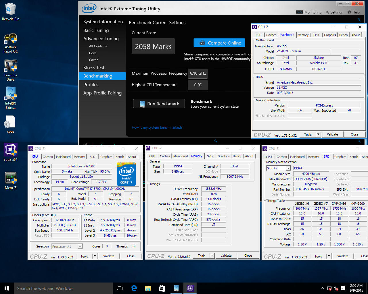This screenshot has height=294, width=368.
Task: Click the Monitoring icon in XTU header
Action: click(300, 12)
